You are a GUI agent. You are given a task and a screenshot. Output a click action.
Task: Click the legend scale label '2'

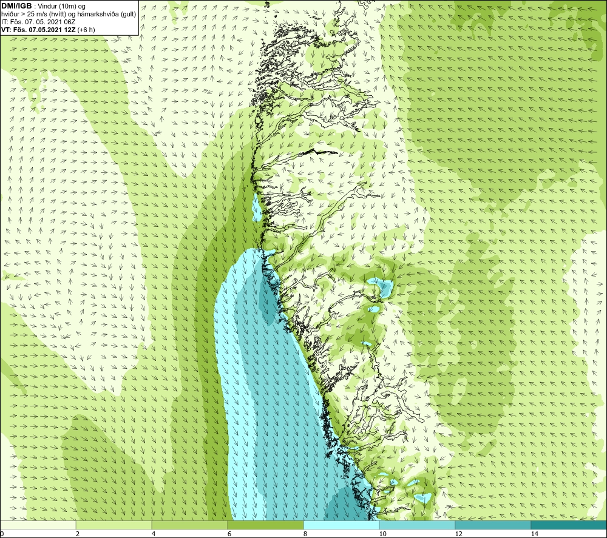click(x=78, y=534)
